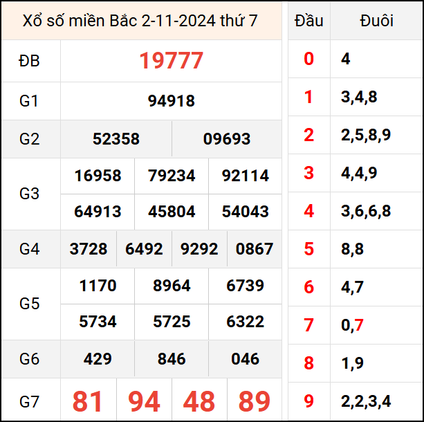
Task: Click the G3 number 92114
Action: 246,176
